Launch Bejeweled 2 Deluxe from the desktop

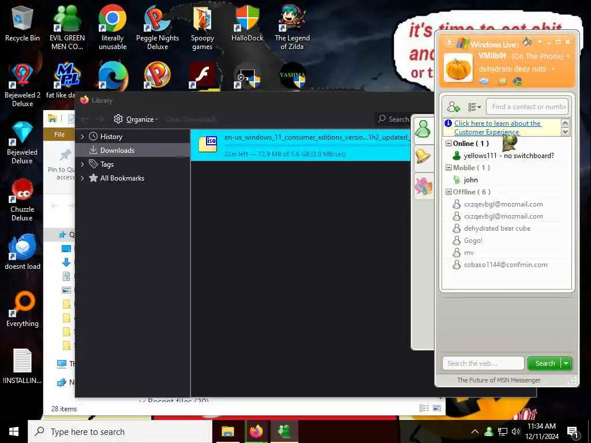23,85
